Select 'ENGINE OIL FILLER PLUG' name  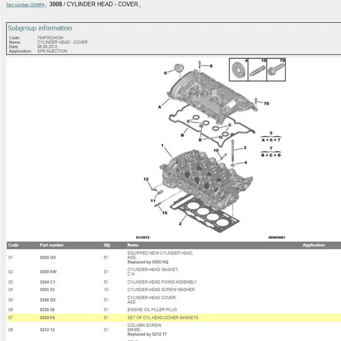[x=152, y=310]
